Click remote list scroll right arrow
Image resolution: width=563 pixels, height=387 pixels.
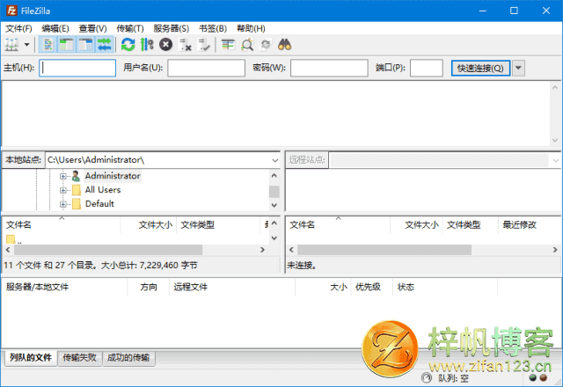(555, 250)
